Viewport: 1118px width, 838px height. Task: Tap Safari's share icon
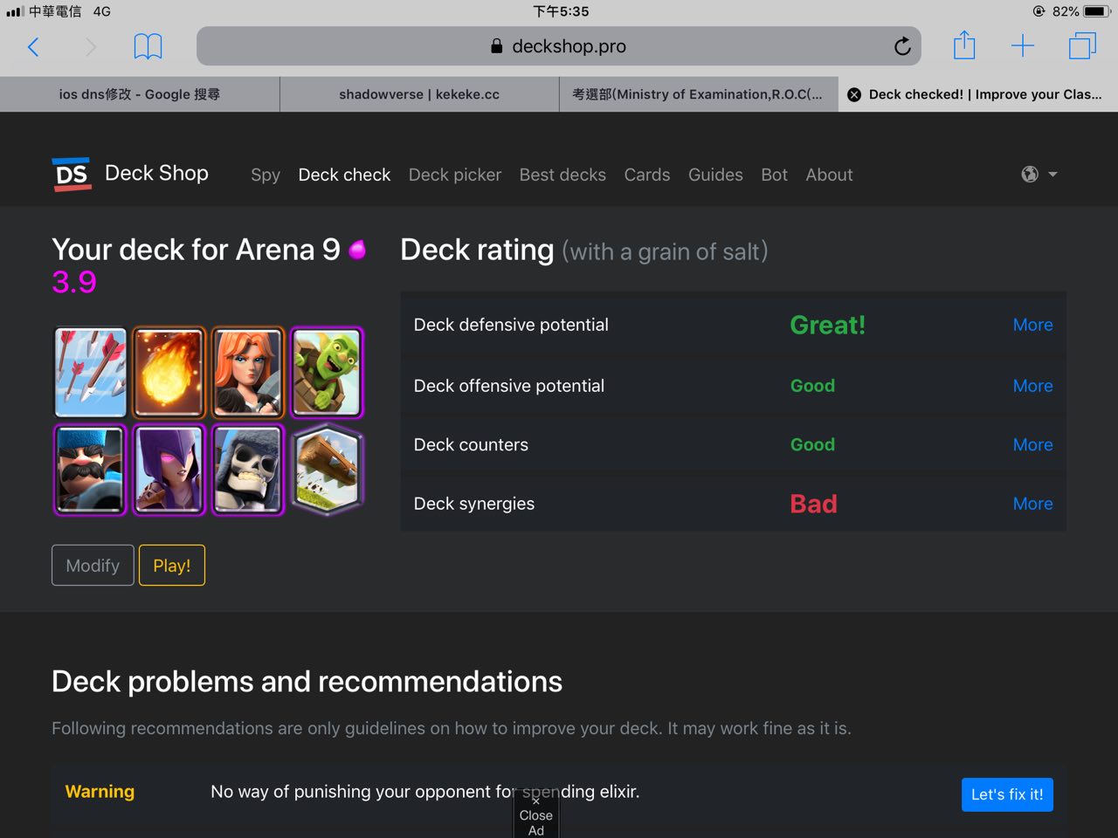964,45
